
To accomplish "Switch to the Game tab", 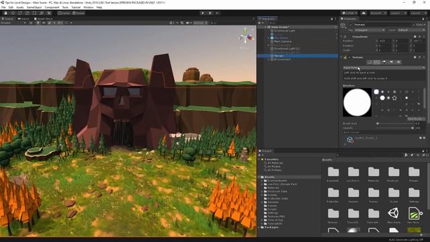I will coord(24,19).
